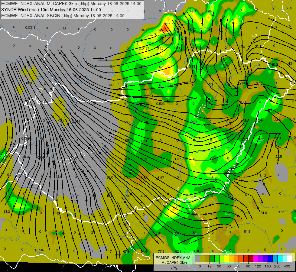Click the gray swatch in the MLCAPE legend
The image size is (296, 272).
198,259
